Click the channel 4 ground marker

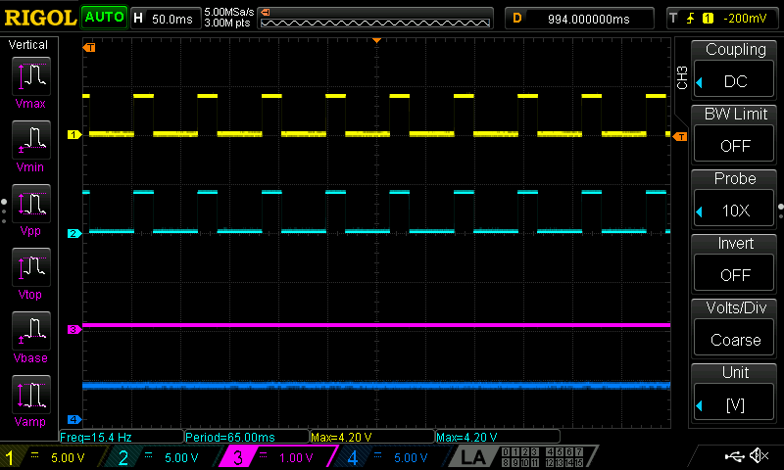coord(74,419)
